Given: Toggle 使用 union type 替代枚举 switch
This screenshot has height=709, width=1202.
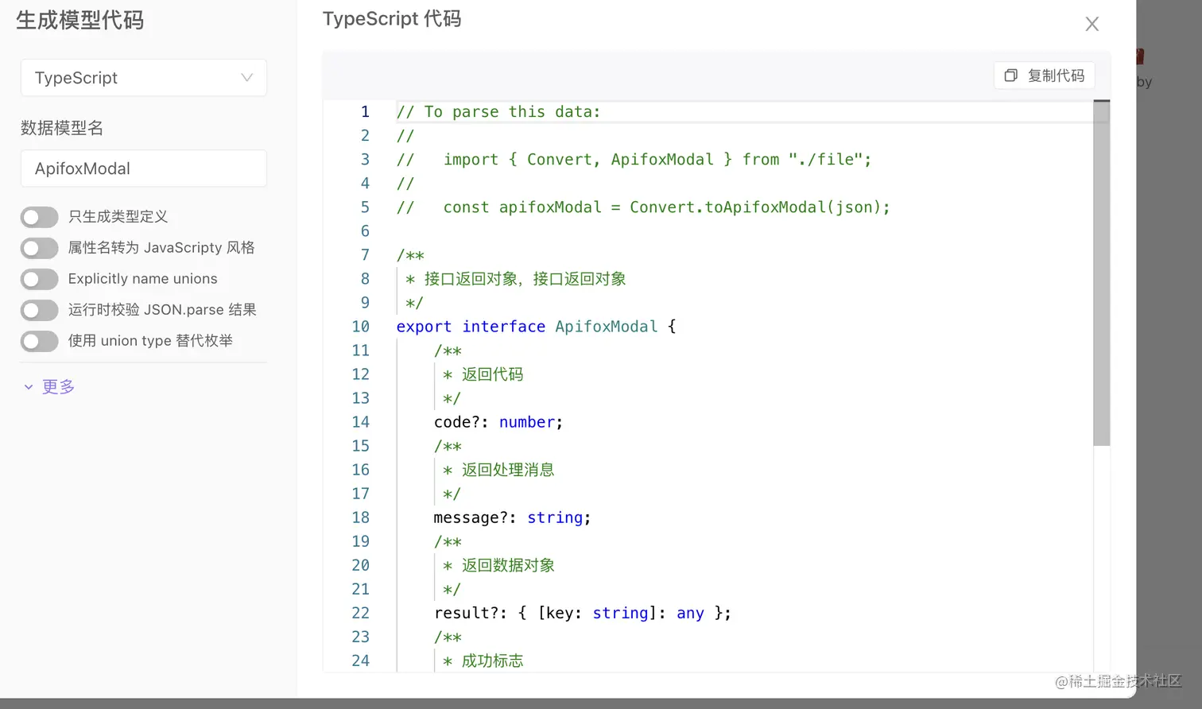Looking at the screenshot, I should pyautogui.click(x=39, y=341).
